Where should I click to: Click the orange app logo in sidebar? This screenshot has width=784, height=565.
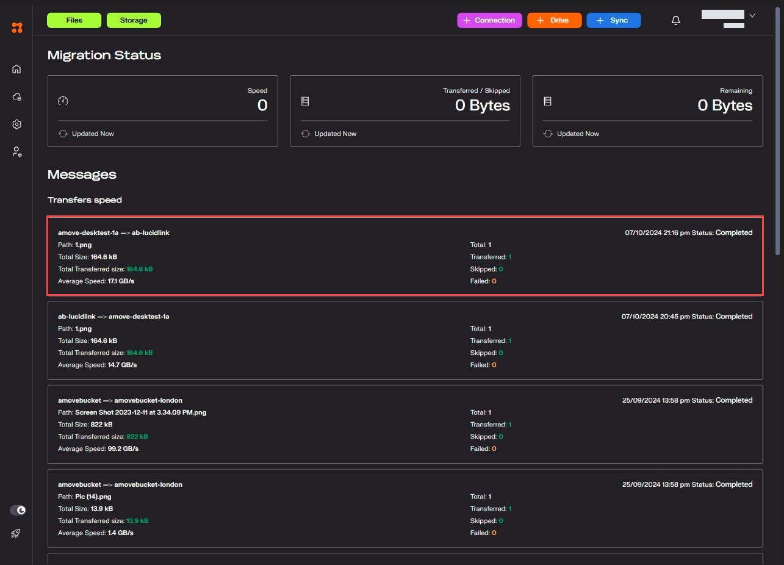click(17, 27)
